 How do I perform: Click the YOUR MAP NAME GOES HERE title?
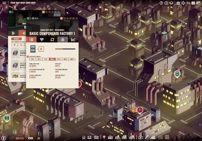tap(23, 3)
